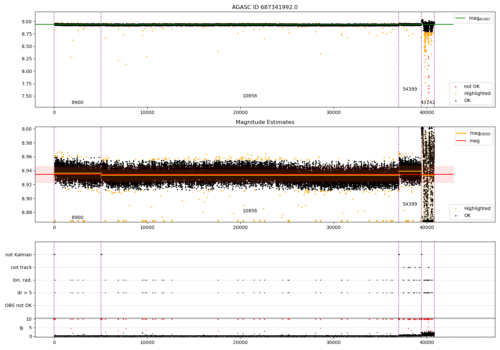Click the 5 tick on dr axis
This screenshot has width=500, height=350.
pyautogui.click(x=31, y=328)
